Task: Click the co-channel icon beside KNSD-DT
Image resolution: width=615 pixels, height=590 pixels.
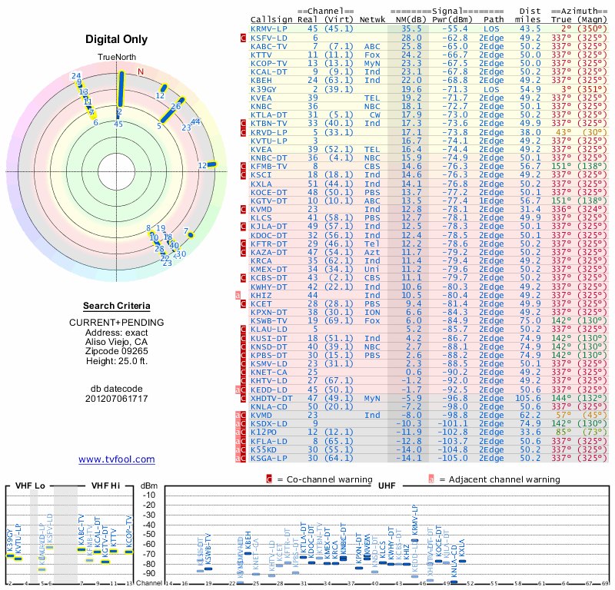Action: [243, 347]
